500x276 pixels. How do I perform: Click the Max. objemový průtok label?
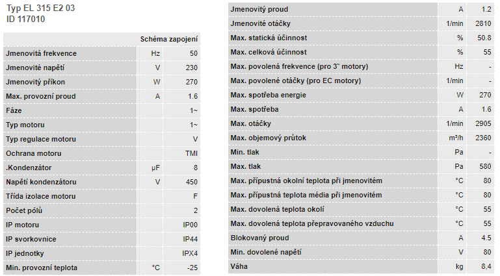pyautogui.click(x=269, y=138)
